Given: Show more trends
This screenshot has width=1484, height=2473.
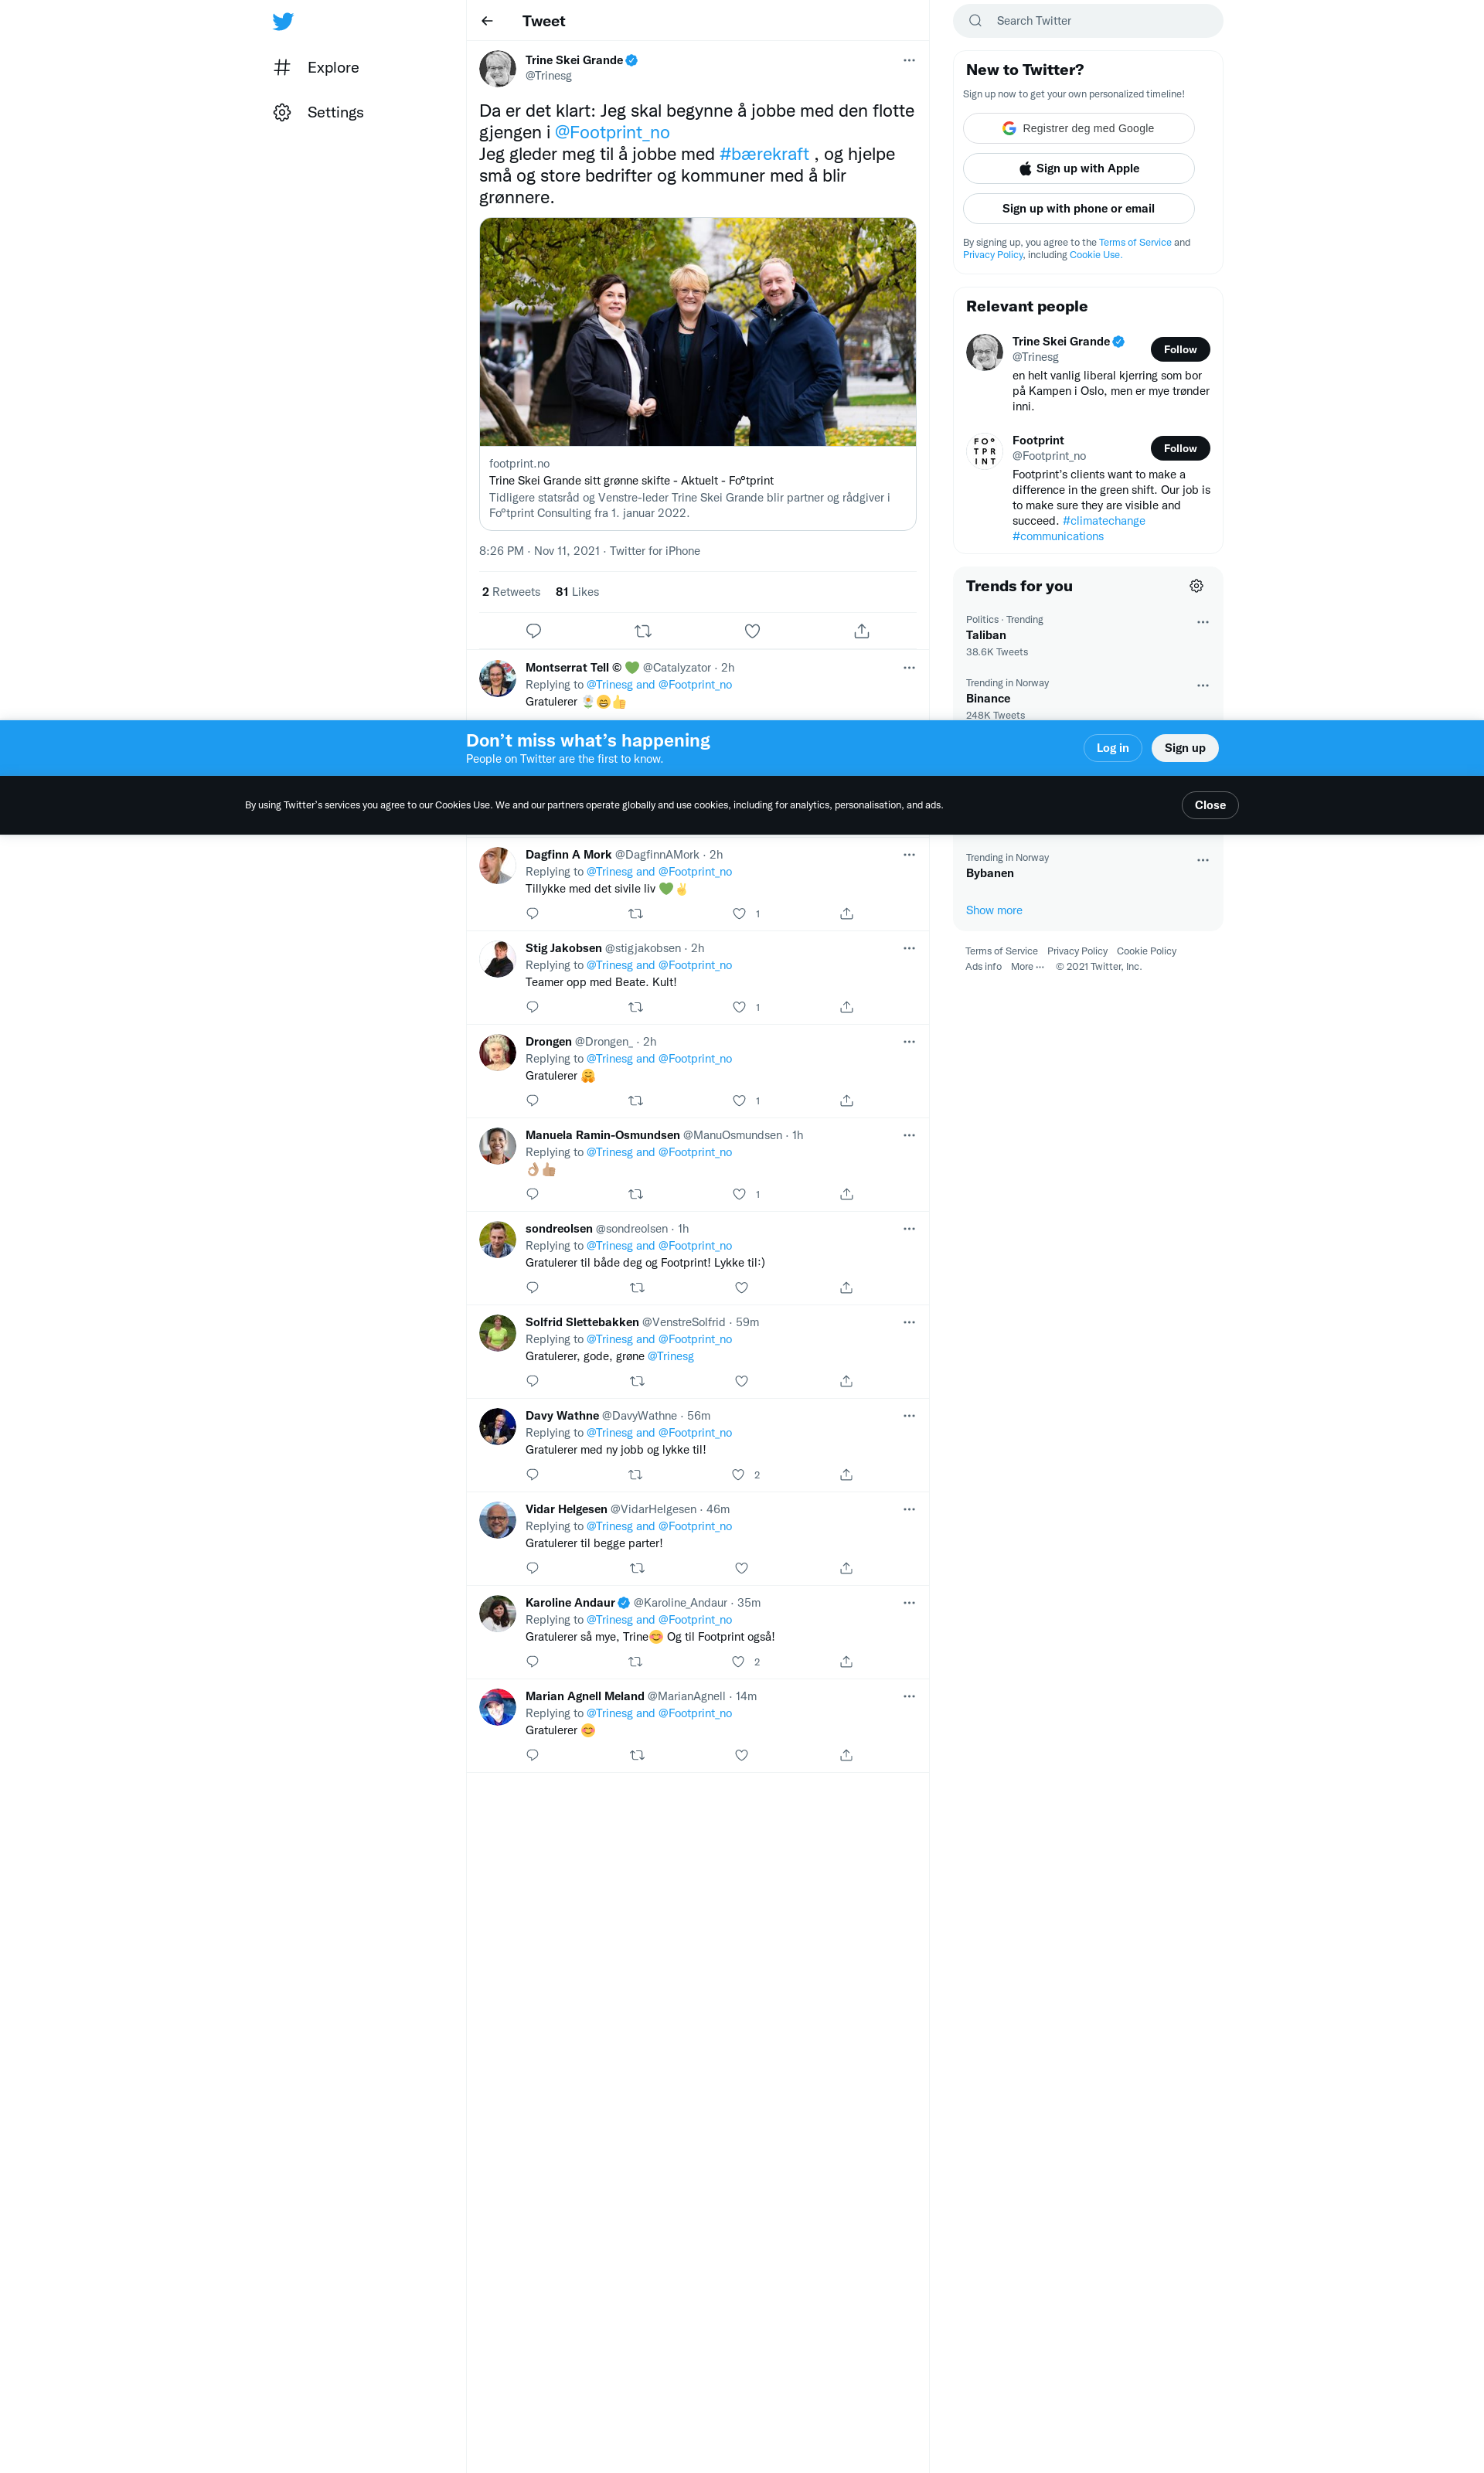Looking at the screenshot, I should pos(993,910).
